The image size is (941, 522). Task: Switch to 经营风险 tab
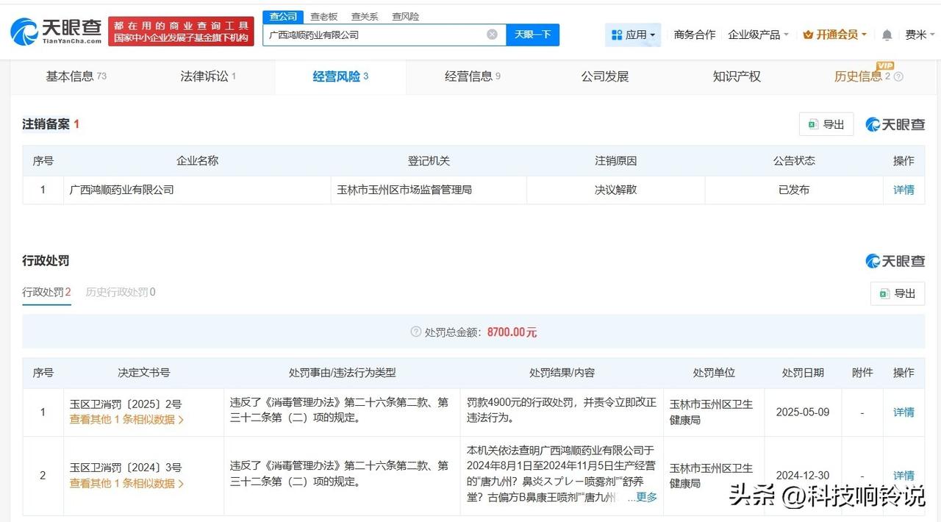tap(340, 76)
